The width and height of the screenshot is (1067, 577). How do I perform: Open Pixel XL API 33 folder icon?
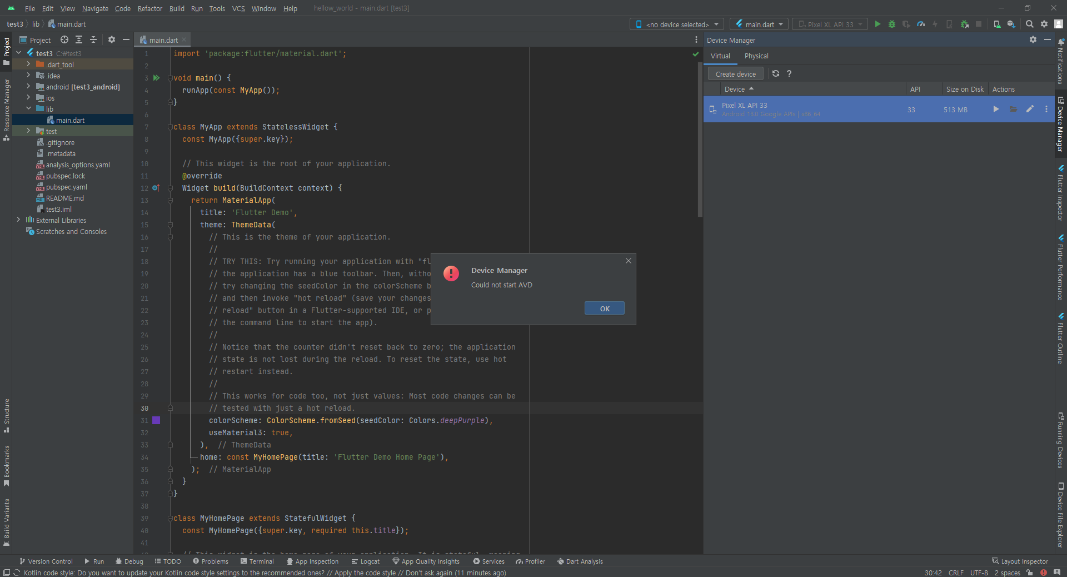(1013, 109)
